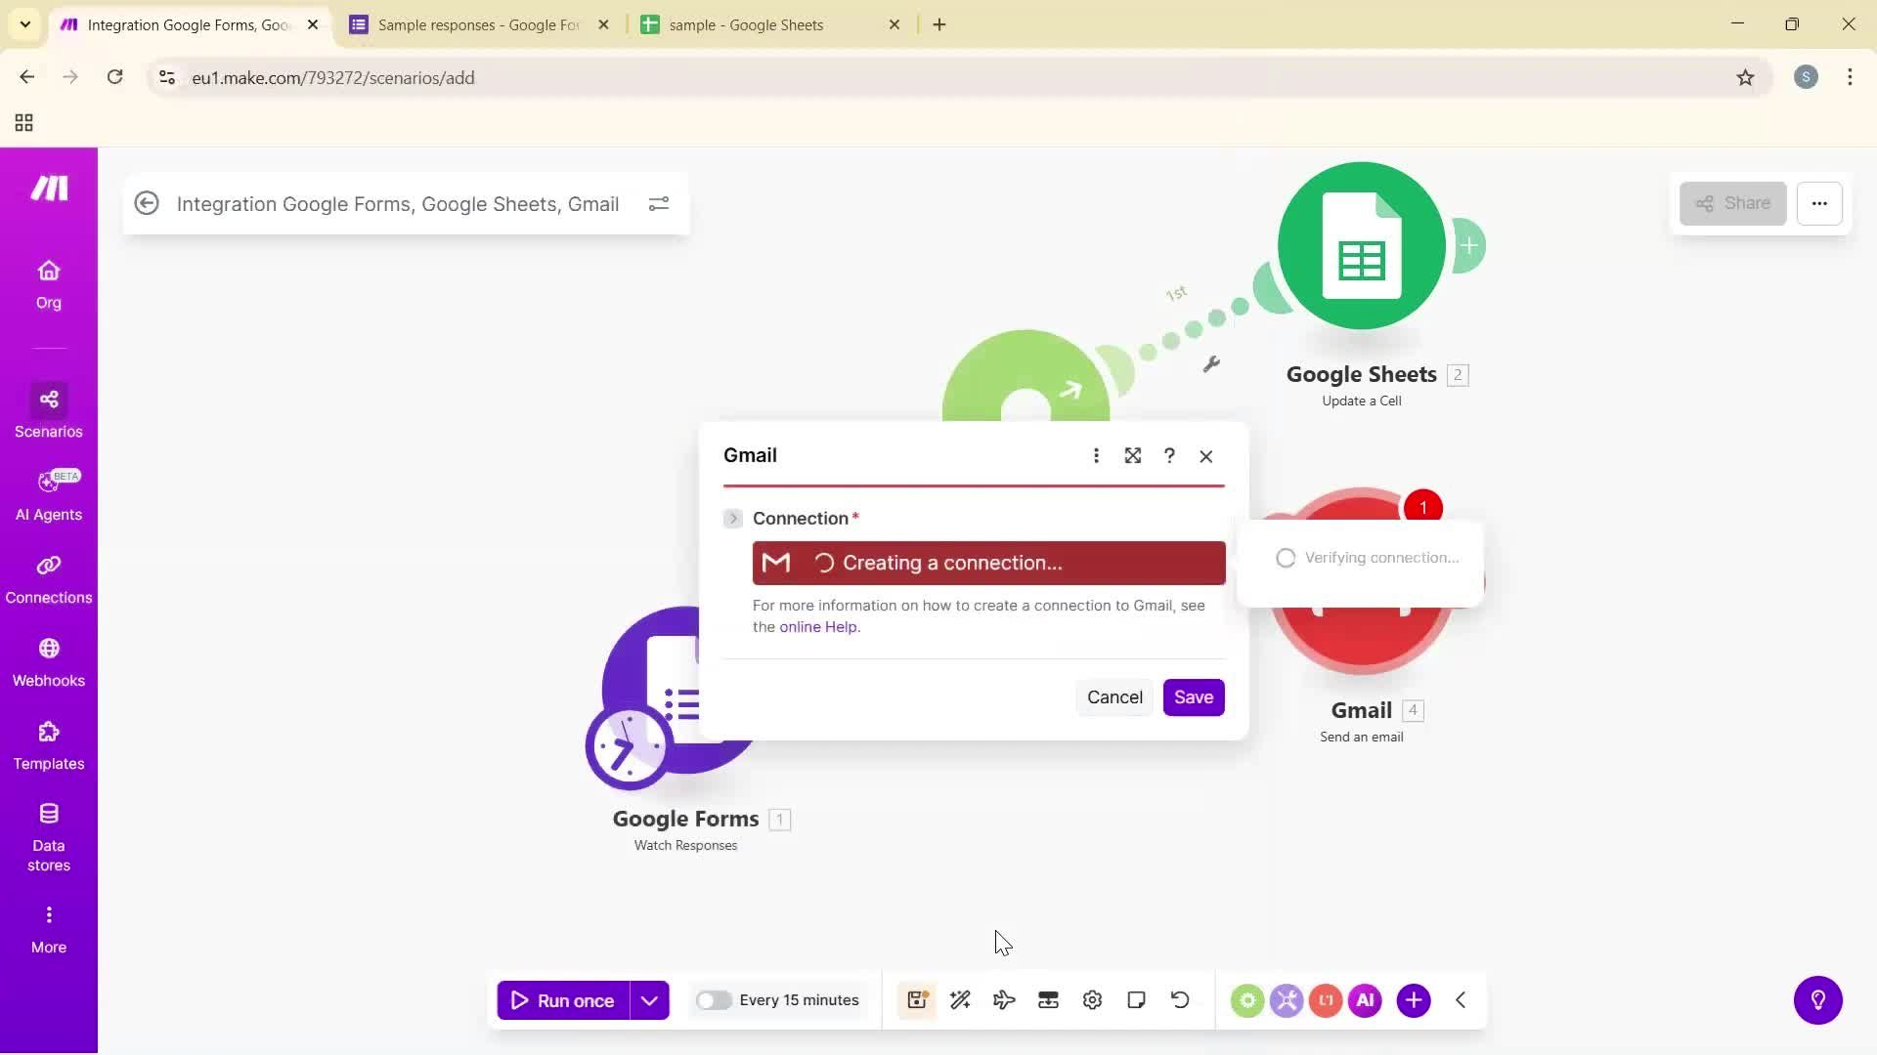Click the airplane auto-align icon
Viewport: 1877px width, 1055px height.
coord(1004,999)
